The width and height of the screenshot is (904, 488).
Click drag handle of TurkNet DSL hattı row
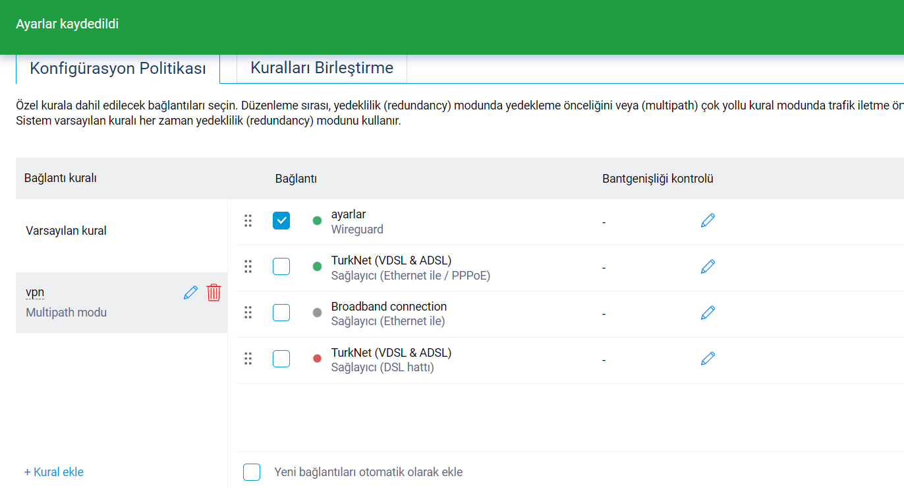[248, 359]
